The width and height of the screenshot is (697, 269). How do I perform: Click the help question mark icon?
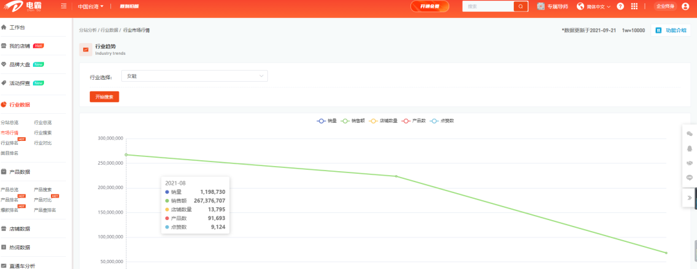(620, 6)
